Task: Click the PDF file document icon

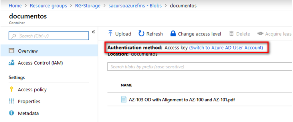Action: click(124, 100)
